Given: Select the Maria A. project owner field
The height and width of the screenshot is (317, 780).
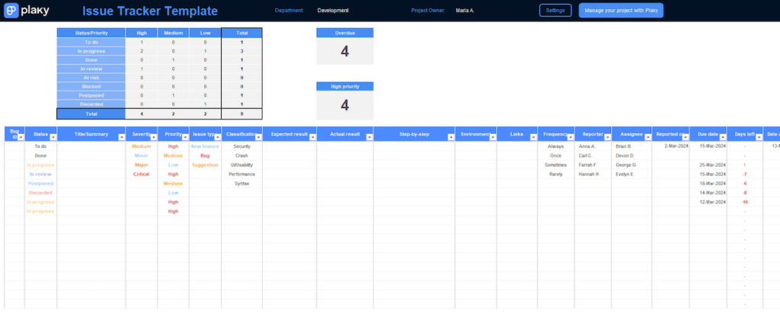Looking at the screenshot, I should coord(466,11).
